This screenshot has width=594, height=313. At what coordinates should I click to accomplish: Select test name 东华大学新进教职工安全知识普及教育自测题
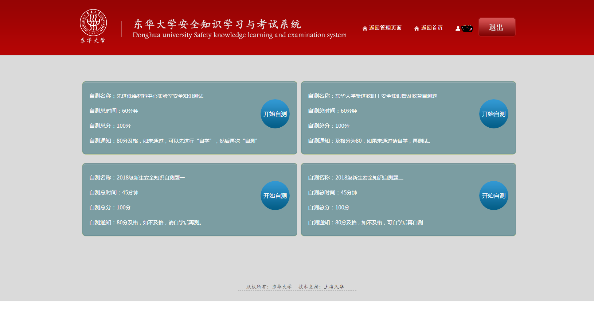click(x=386, y=96)
